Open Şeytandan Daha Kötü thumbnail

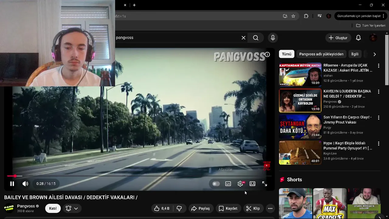pos(300,126)
